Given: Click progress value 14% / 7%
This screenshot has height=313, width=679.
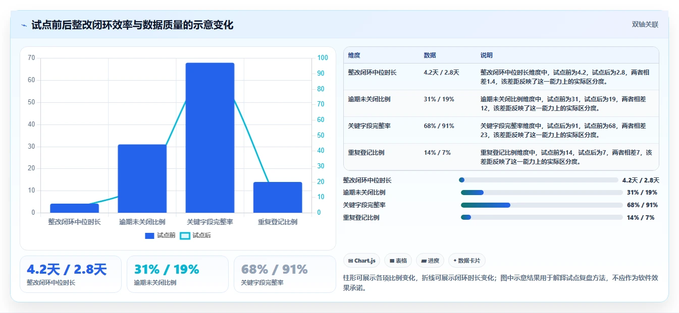Looking at the screenshot, I should [x=641, y=218].
